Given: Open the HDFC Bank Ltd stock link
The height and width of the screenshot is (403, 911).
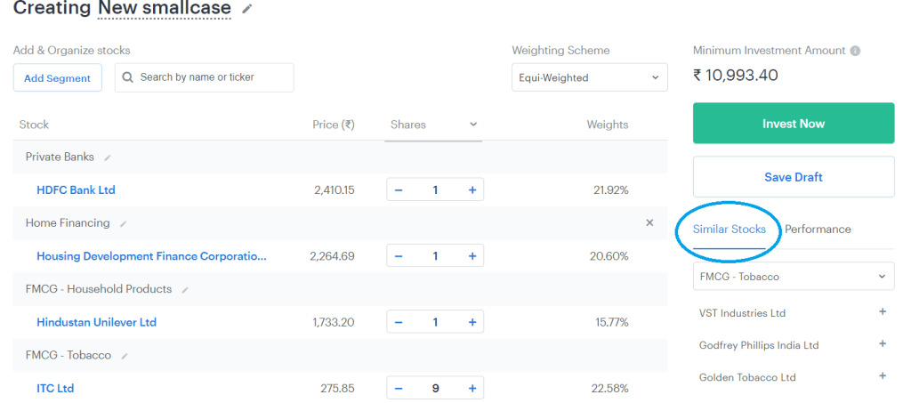Looking at the screenshot, I should click(x=77, y=189).
